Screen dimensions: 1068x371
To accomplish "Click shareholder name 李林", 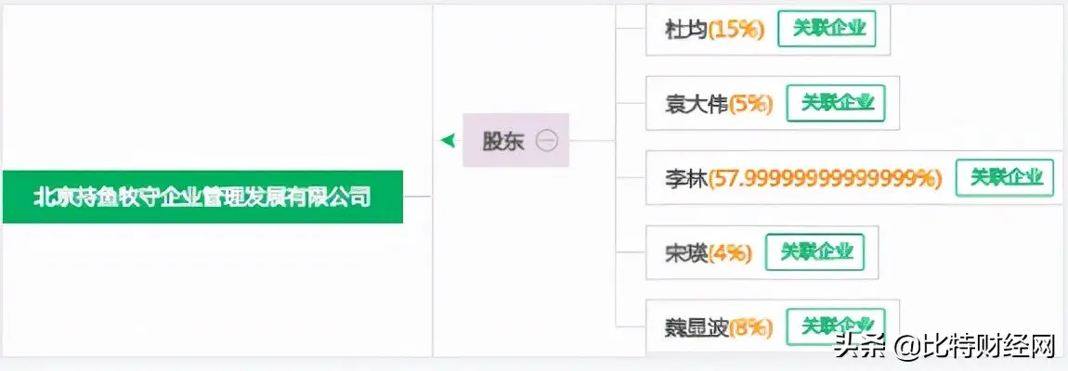I will pyautogui.click(x=686, y=179).
